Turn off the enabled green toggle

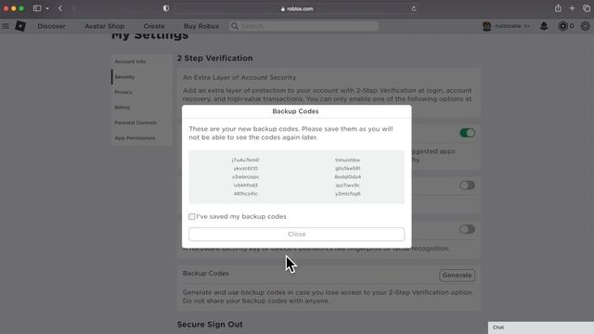tap(467, 133)
